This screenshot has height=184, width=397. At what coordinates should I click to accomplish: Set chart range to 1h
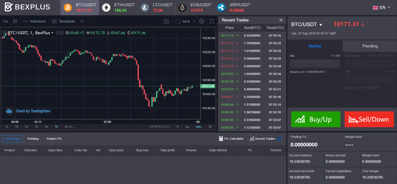[56, 127]
